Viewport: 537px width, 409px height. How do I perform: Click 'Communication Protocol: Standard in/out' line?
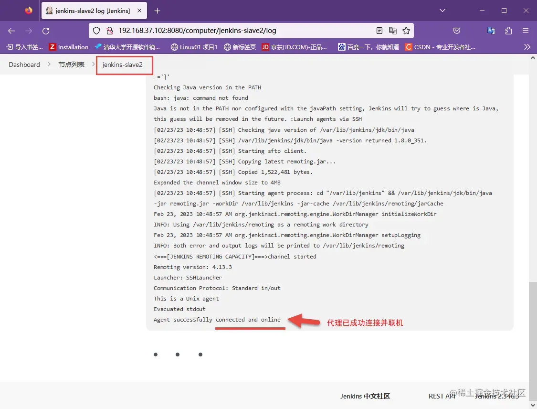pos(217,288)
